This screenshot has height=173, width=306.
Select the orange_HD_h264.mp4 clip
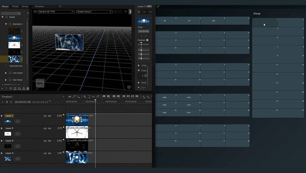(x=77, y=119)
